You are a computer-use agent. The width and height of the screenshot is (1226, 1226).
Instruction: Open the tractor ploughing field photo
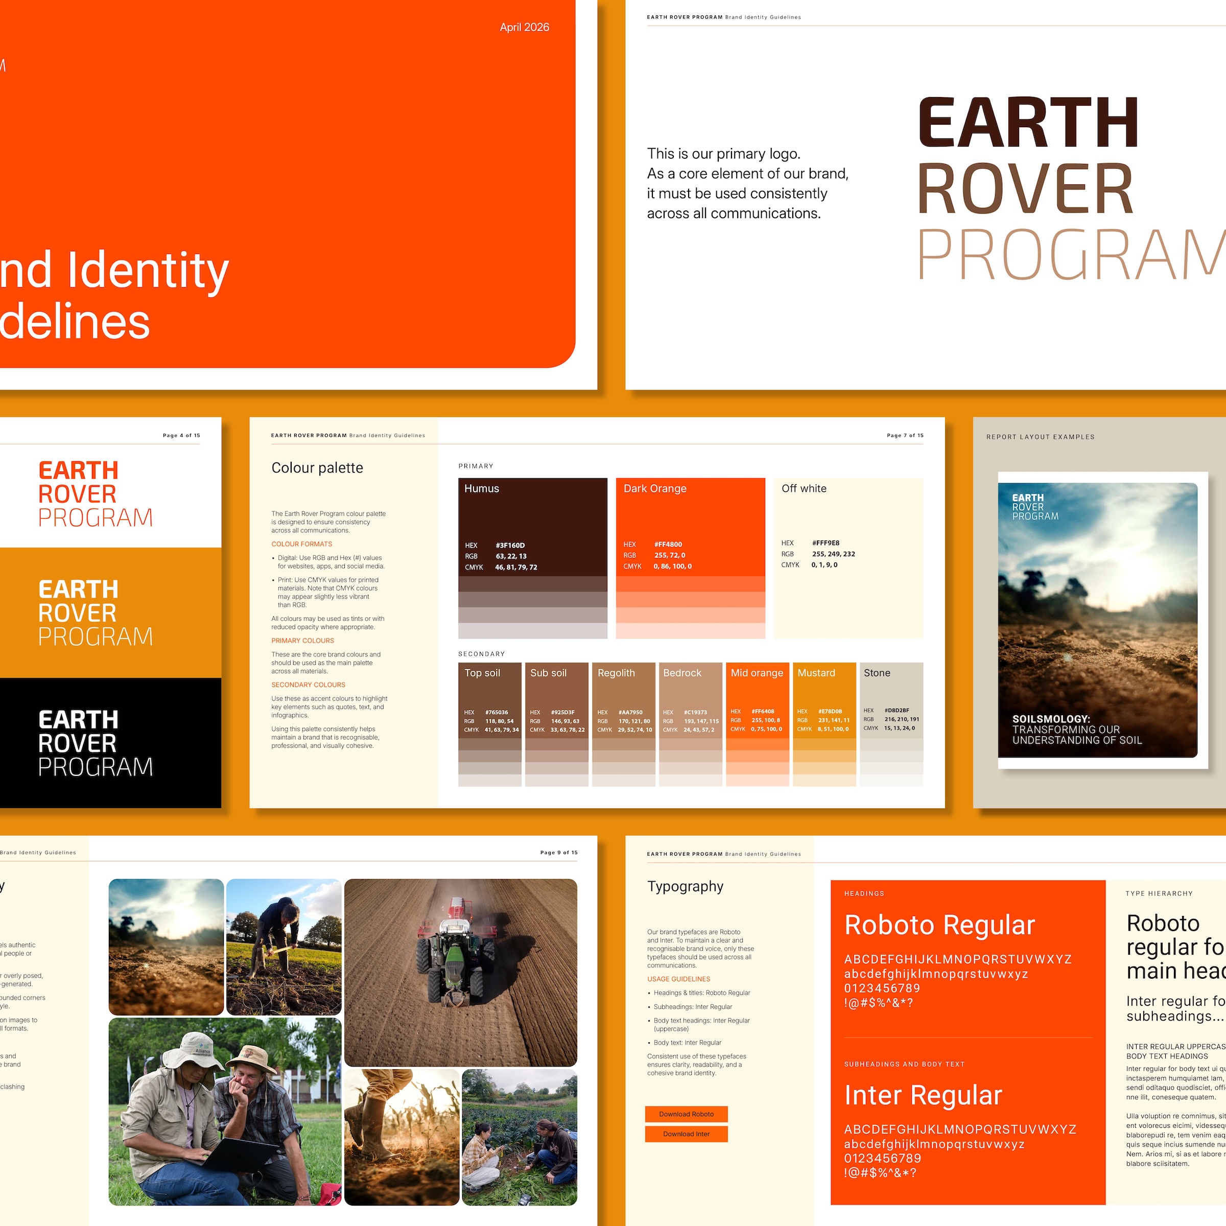461,972
